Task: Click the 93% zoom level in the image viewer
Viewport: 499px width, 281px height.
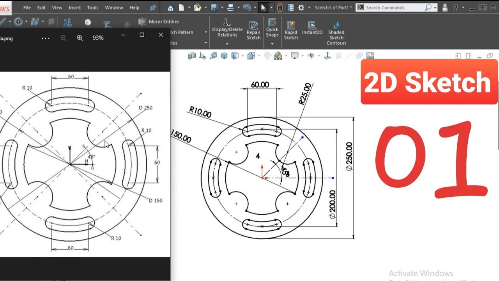Action: [x=98, y=38]
